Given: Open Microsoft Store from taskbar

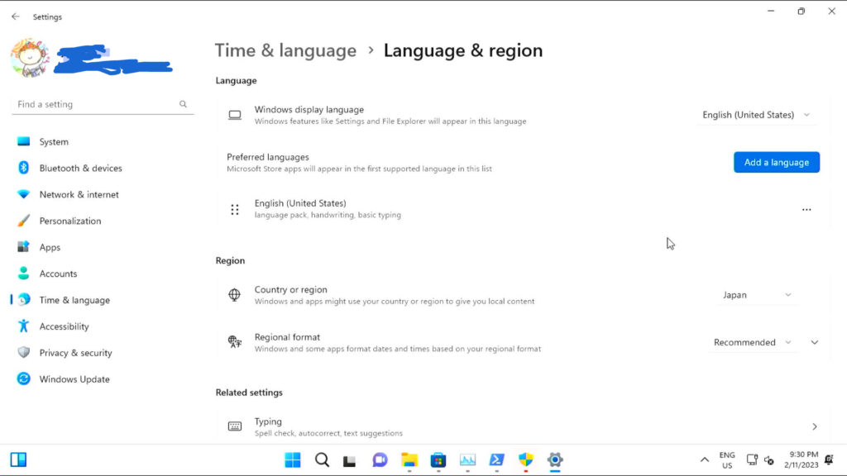Looking at the screenshot, I should (x=438, y=459).
